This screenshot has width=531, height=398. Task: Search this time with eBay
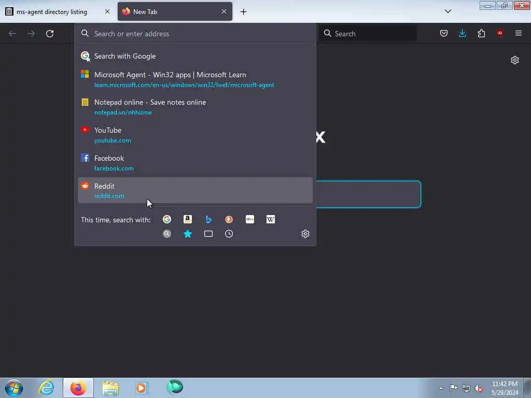[x=250, y=219]
